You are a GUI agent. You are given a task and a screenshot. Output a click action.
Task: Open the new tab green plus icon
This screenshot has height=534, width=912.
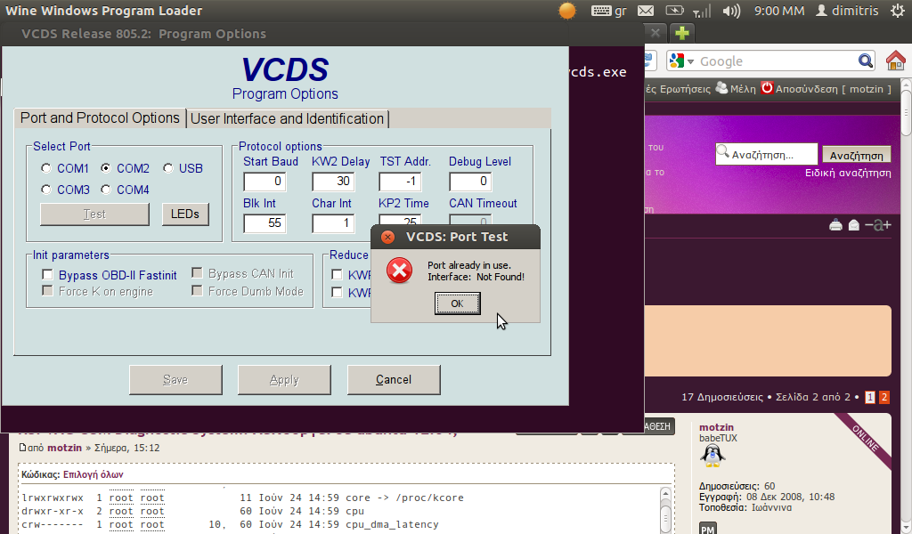pyautogui.click(x=682, y=33)
